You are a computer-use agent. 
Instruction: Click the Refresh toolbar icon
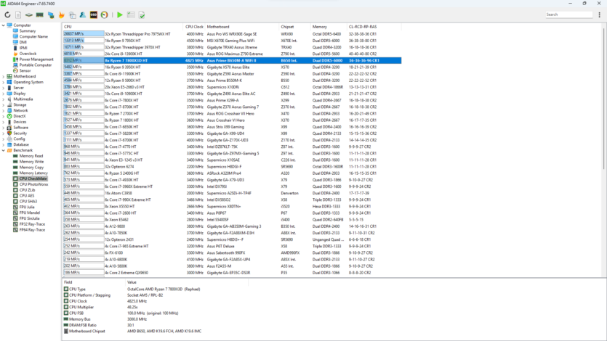point(7,15)
